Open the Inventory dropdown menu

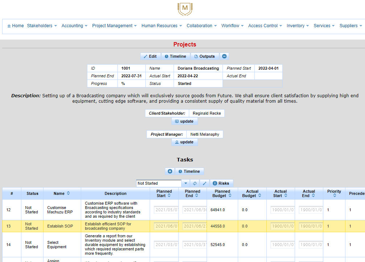(x=298, y=26)
